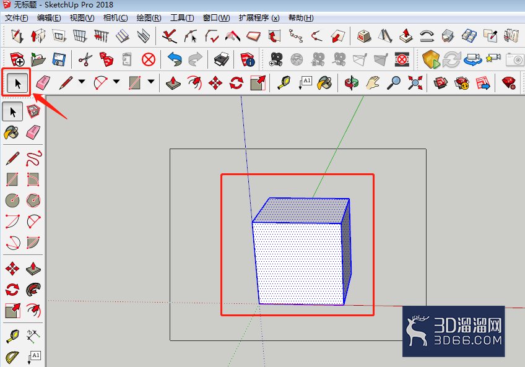Open the 扩展程序(x) menu

pos(259,18)
